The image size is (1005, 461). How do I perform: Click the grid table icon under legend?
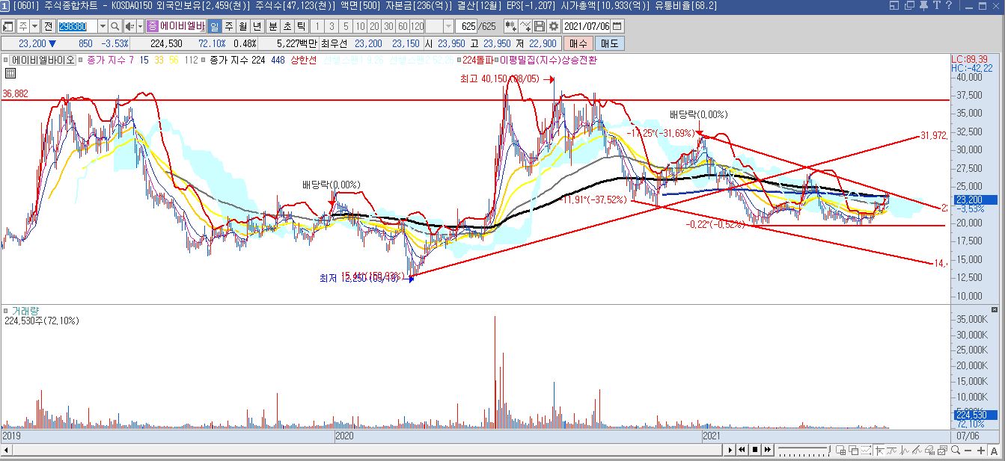point(10,72)
